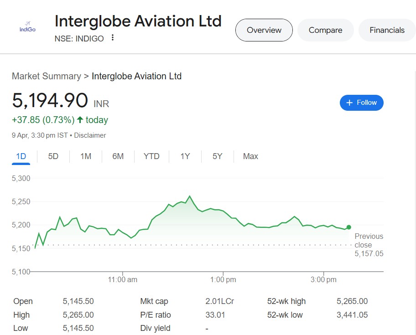
Task: Switch chart to 5Y range
Action: 218,156
